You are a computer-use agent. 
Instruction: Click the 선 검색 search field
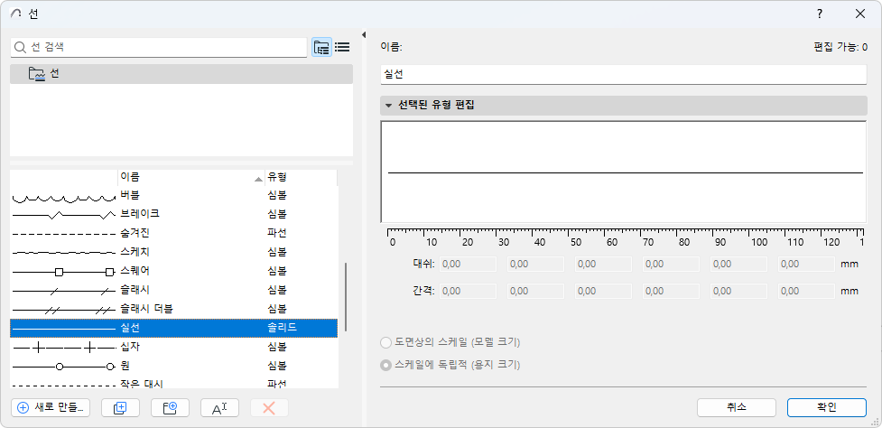point(159,48)
